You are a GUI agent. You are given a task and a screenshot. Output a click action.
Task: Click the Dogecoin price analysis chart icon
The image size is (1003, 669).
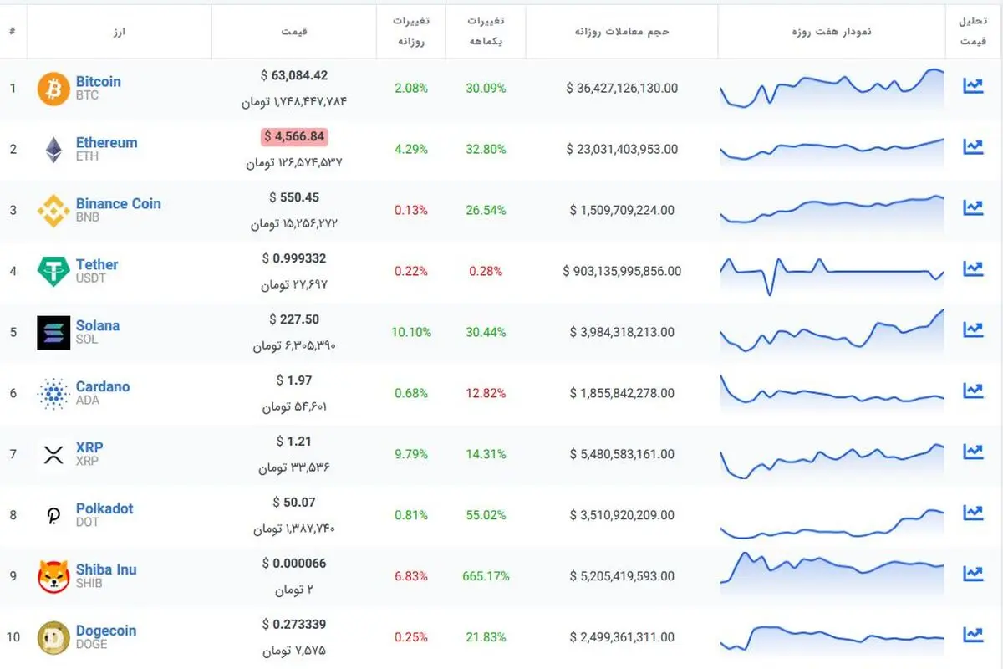point(973,635)
